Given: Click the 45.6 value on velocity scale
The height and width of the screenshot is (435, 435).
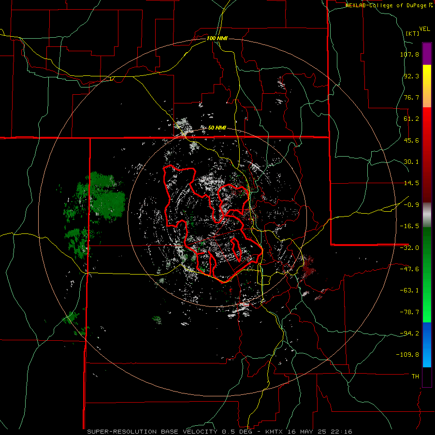Looking at the screenshot, I should click(x=411, y=140).
